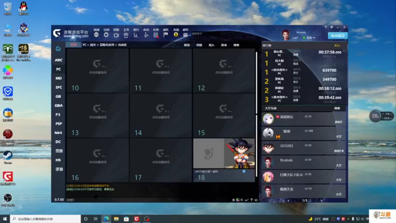Click the 更多 link in ranking panel

click(x=338, y=46)
